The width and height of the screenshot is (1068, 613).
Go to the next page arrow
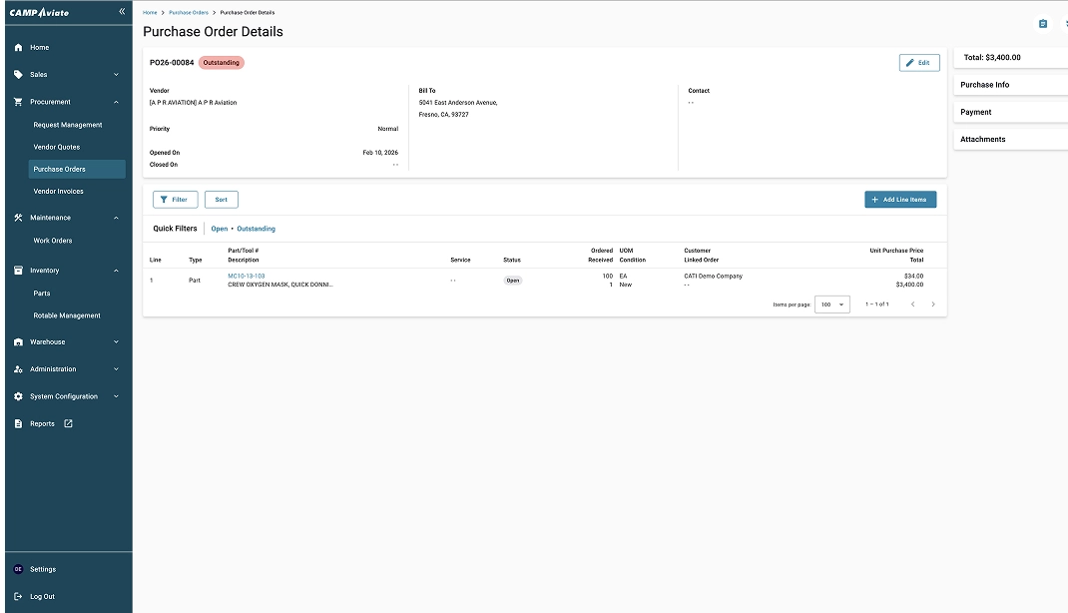[933, 305]
